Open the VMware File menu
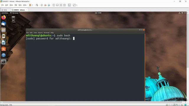 (x=2, y=5)
